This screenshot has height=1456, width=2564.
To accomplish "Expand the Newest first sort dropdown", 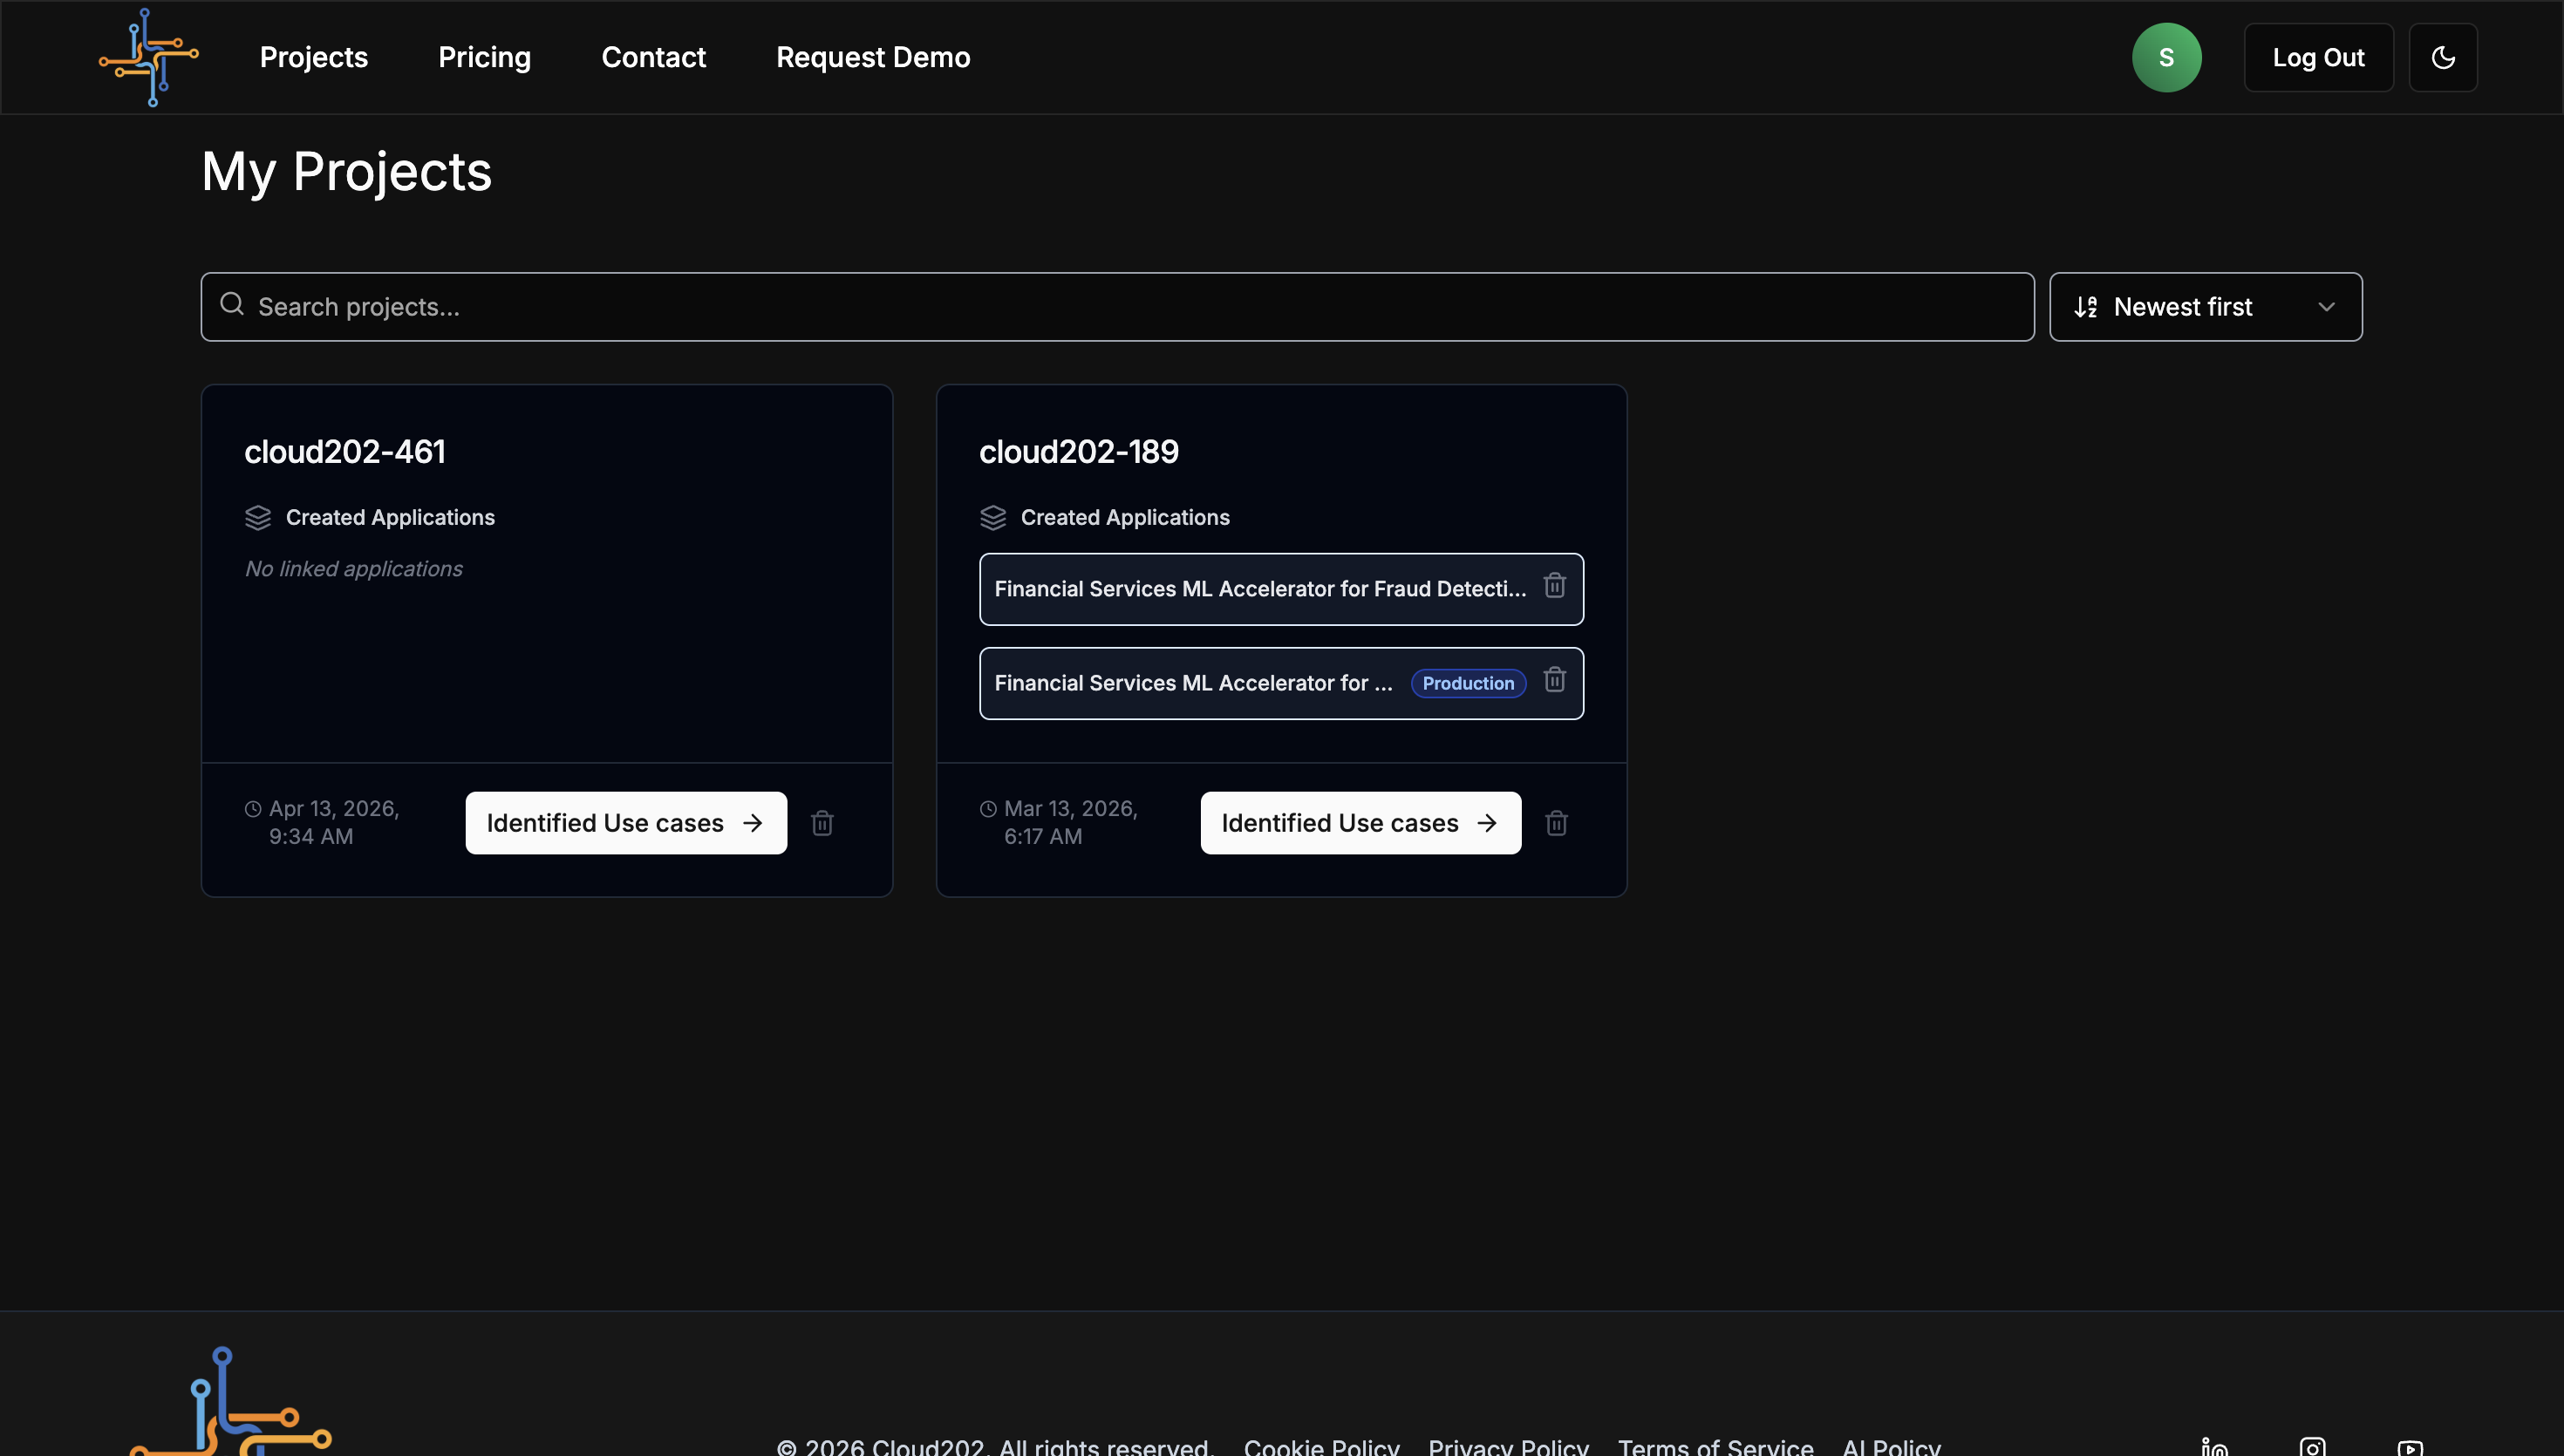I will pos(2205,307).
